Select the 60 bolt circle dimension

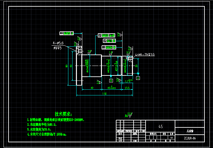click(x=71, y=66)
